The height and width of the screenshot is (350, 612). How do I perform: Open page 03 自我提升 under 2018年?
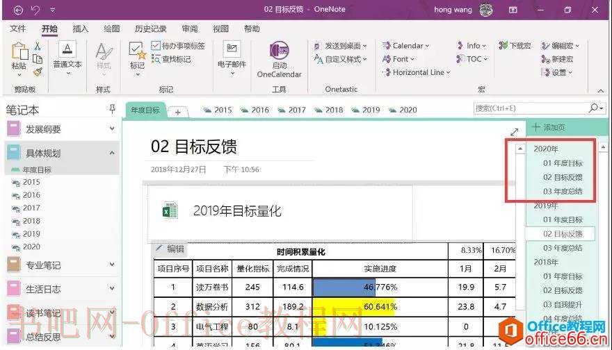563,305
